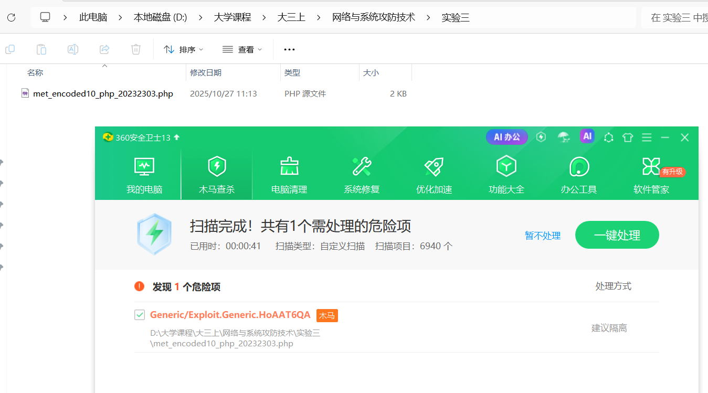The width and height of the screenshot is (708, 393).
Task: Click 本地磁盘 (D:) in address path
Action: [x=160, y=17]
